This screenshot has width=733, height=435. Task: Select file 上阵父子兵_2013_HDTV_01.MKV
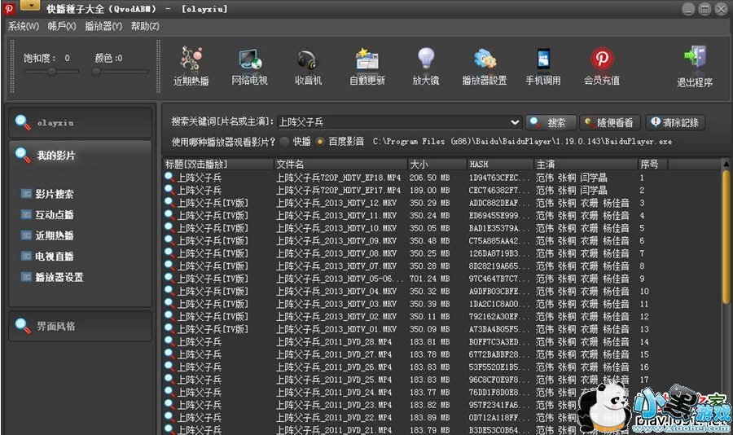336,329
